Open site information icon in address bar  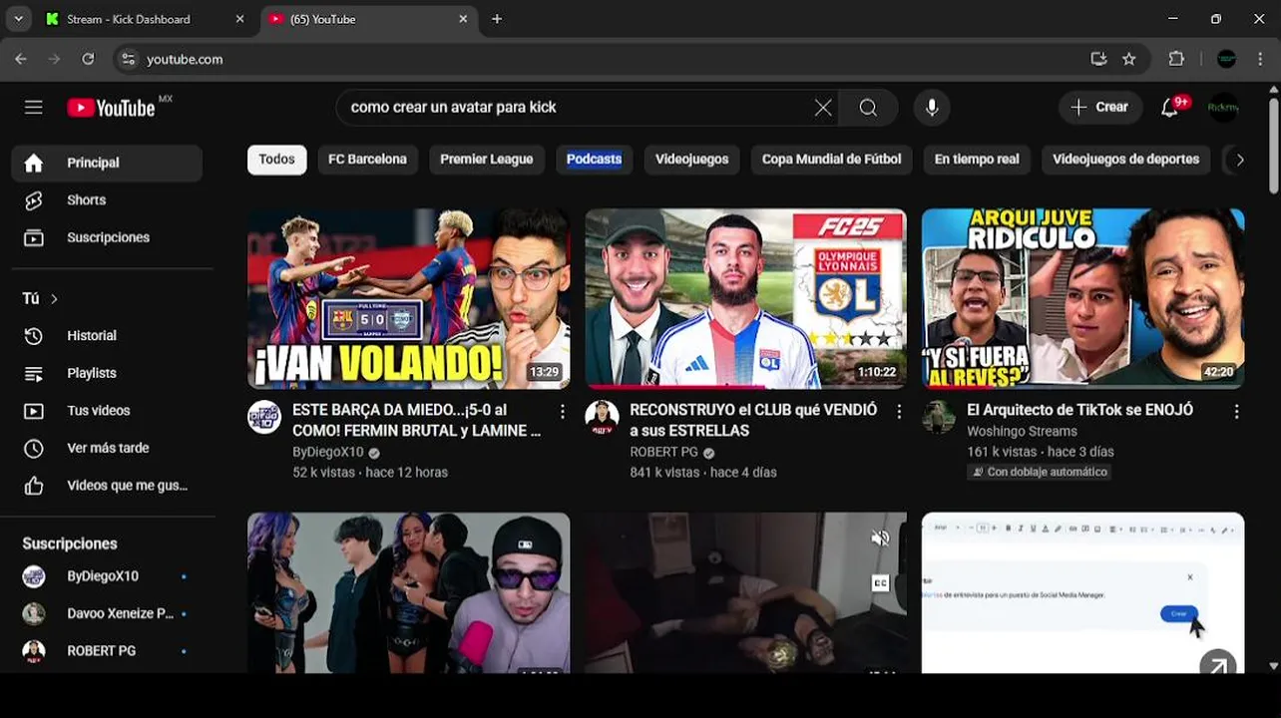click(x=128, y=59)
